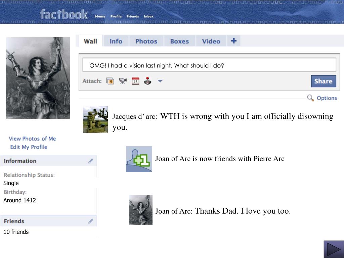Open Profile in top navigation

[116, 16]
